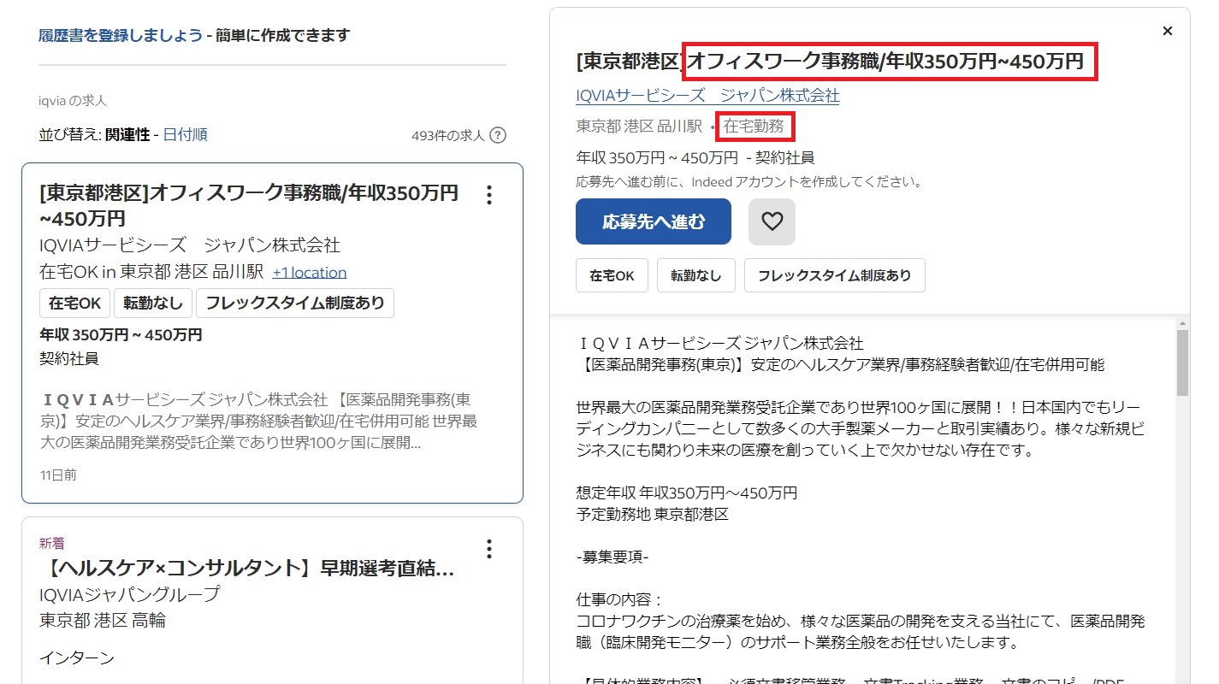Click the インターン job type text
The image size is (1219, 684).
(x=77, y=657)
